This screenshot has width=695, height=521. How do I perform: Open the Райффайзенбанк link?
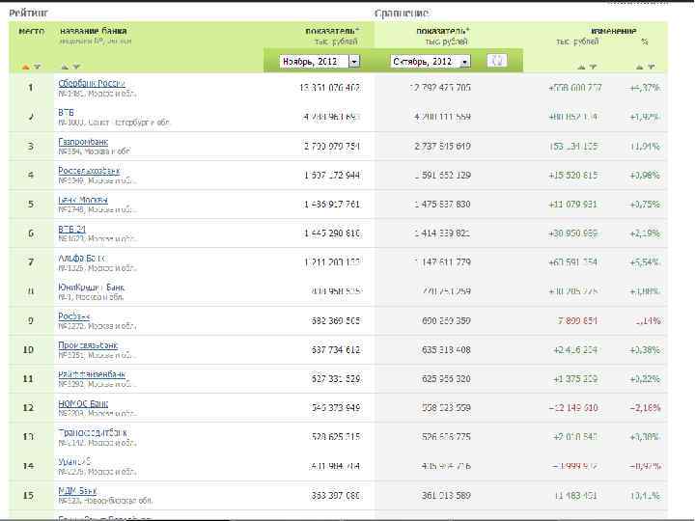92,374
